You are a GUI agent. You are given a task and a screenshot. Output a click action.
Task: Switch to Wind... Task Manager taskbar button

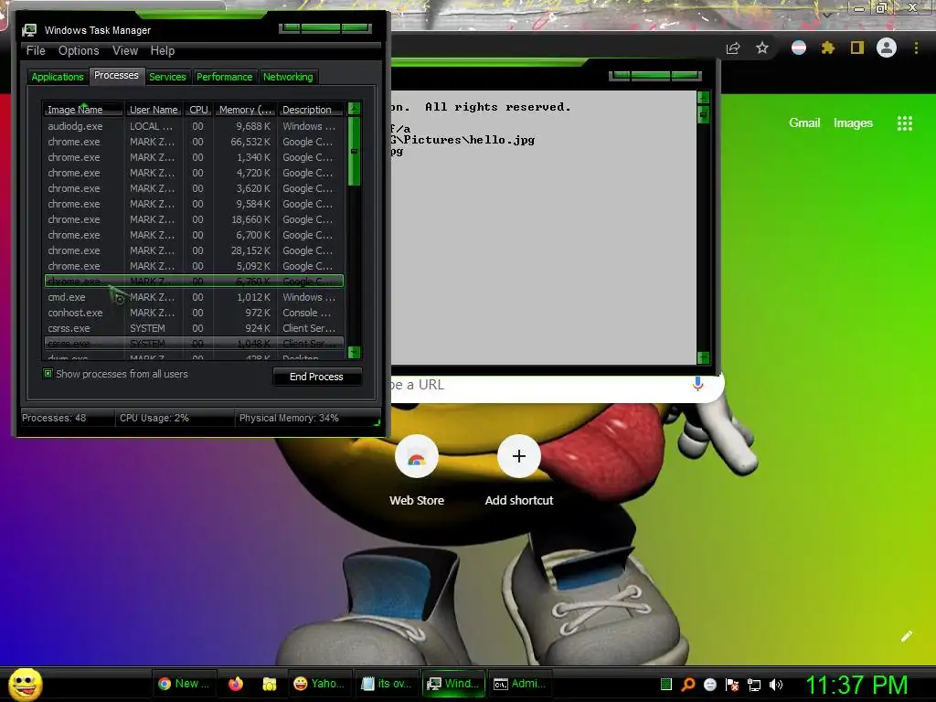[x=453, y=684]
